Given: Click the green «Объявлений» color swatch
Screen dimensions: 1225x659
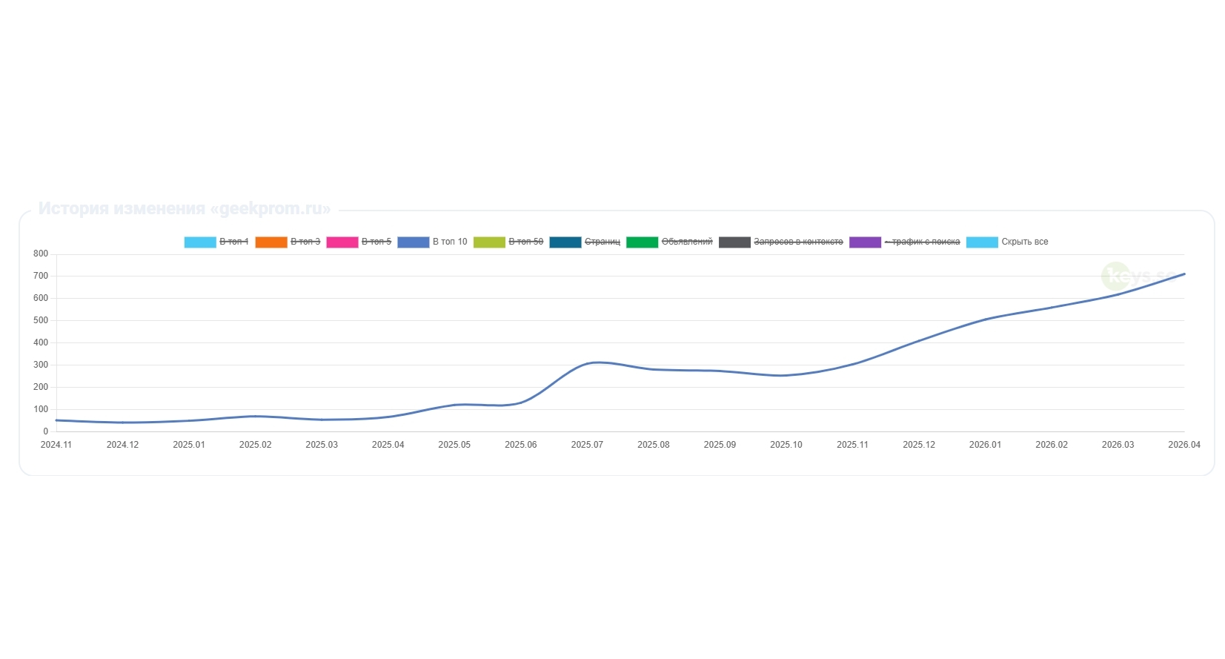Looking at the screenshot, I should point(642,242).
